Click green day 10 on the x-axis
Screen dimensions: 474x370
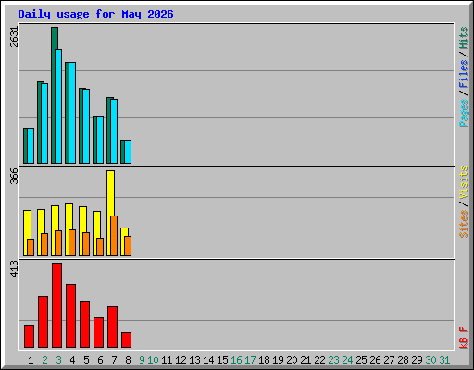click(x=153, y=360)
